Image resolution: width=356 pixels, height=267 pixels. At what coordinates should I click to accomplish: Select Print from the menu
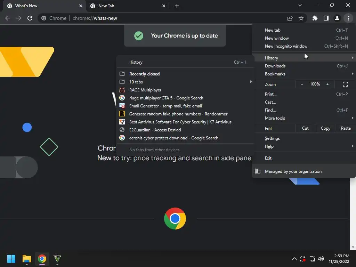(304, 94)
